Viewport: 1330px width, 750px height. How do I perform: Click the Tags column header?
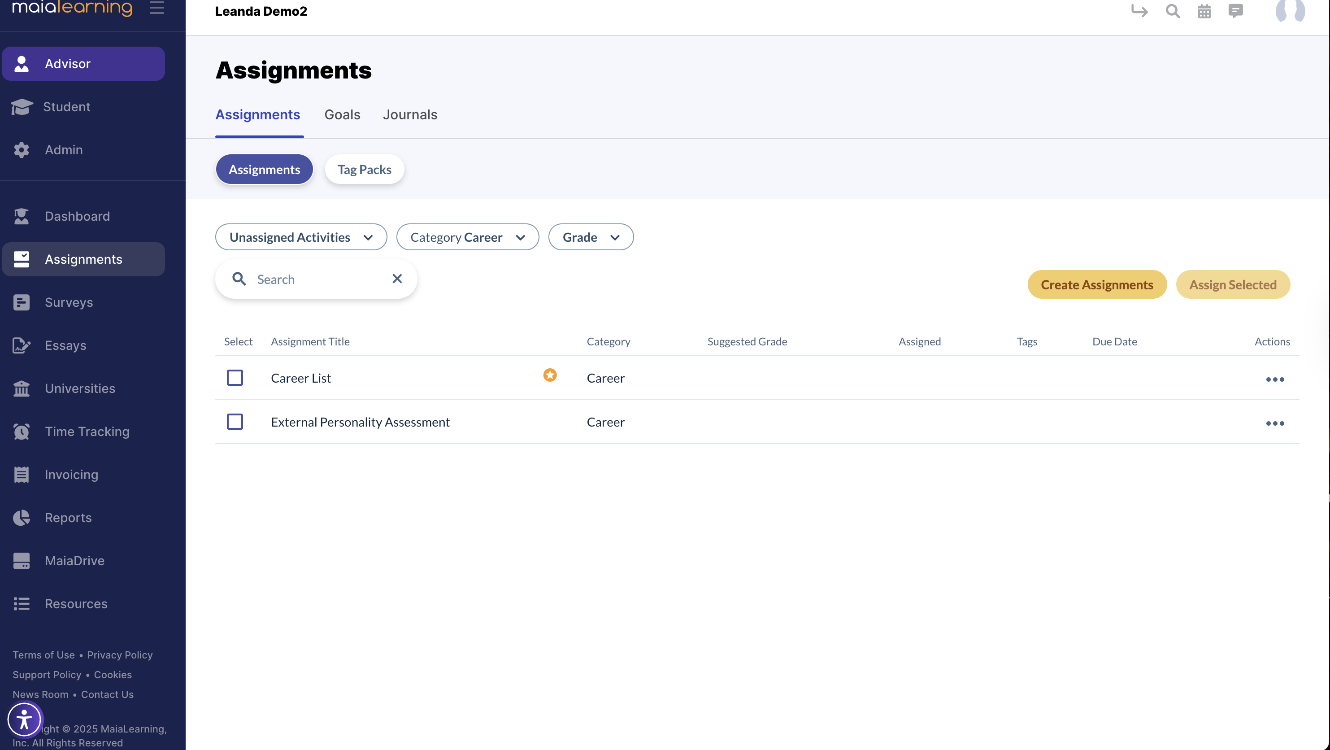(x=1027, y=341)
